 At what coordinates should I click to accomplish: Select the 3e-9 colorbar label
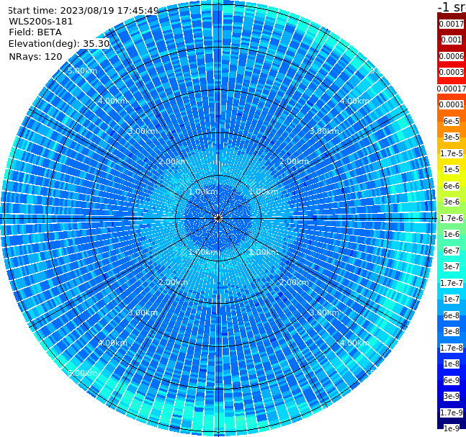pos(452,396)
